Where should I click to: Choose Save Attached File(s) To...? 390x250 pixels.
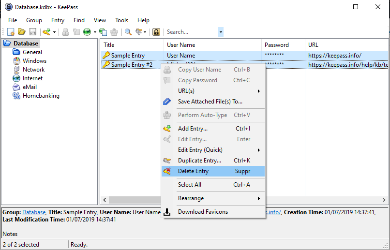(x=213, y=102)
